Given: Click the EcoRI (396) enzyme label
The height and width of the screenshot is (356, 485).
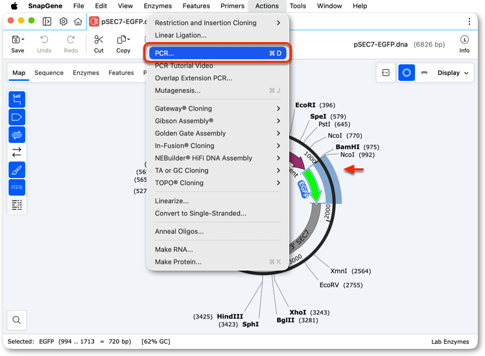Looking at the screenshot, I should coord(315,105).
